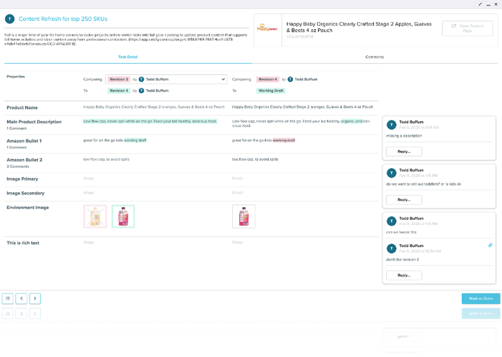502x357 pixels.
Task: Click the Working Draft tag
Action: coord(271,91)
